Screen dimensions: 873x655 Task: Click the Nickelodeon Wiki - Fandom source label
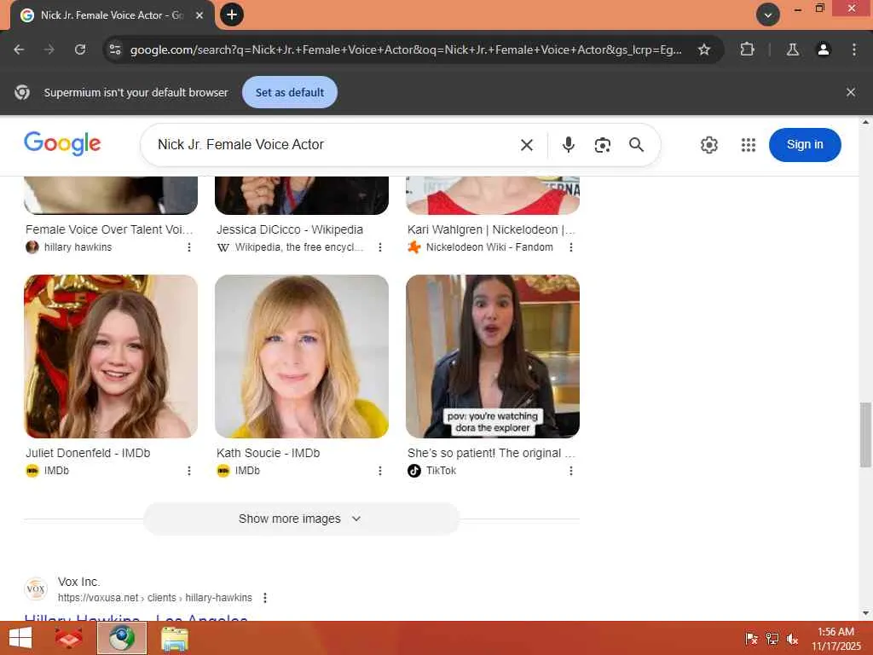489,247
